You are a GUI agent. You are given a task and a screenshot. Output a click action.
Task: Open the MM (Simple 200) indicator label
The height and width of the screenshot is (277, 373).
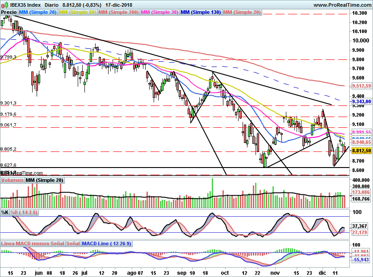[x=118, y=12]
